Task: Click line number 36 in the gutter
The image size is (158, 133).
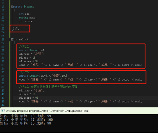Action: pyautogui.click(x=3, y=76)
